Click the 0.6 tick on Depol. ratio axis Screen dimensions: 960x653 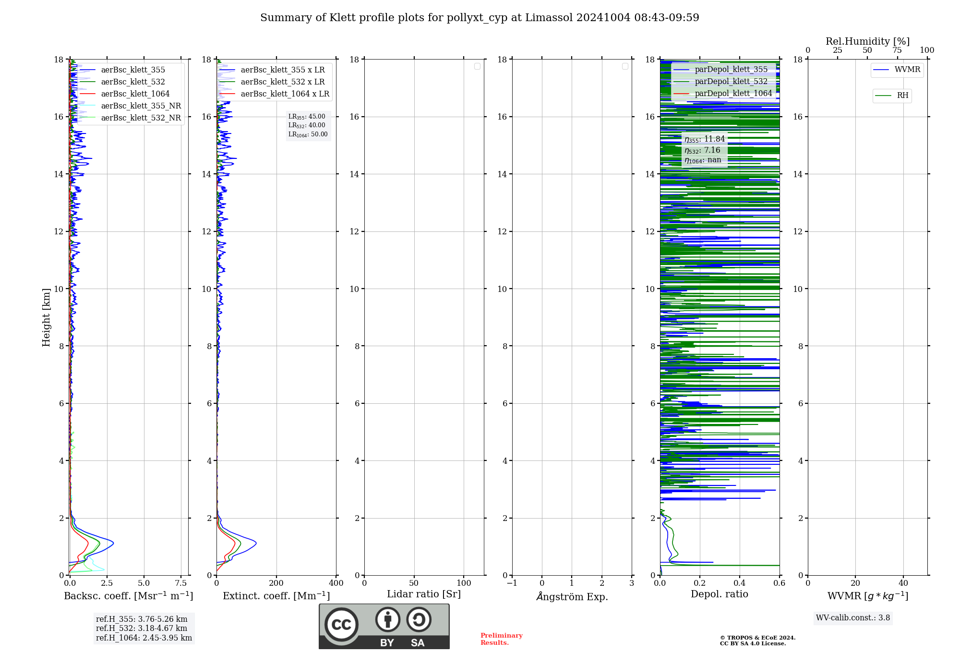pos(779,583)
